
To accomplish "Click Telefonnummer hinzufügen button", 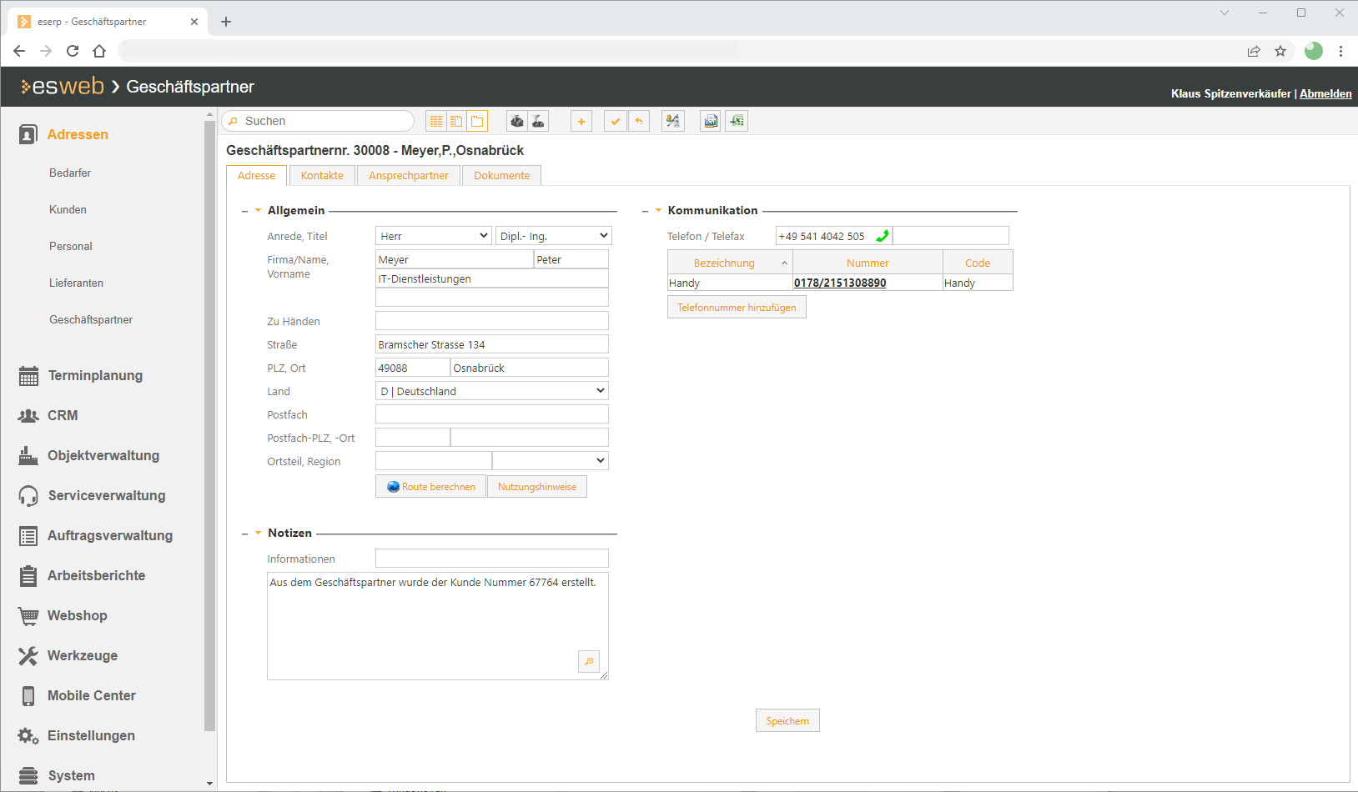I will point(737,307).
